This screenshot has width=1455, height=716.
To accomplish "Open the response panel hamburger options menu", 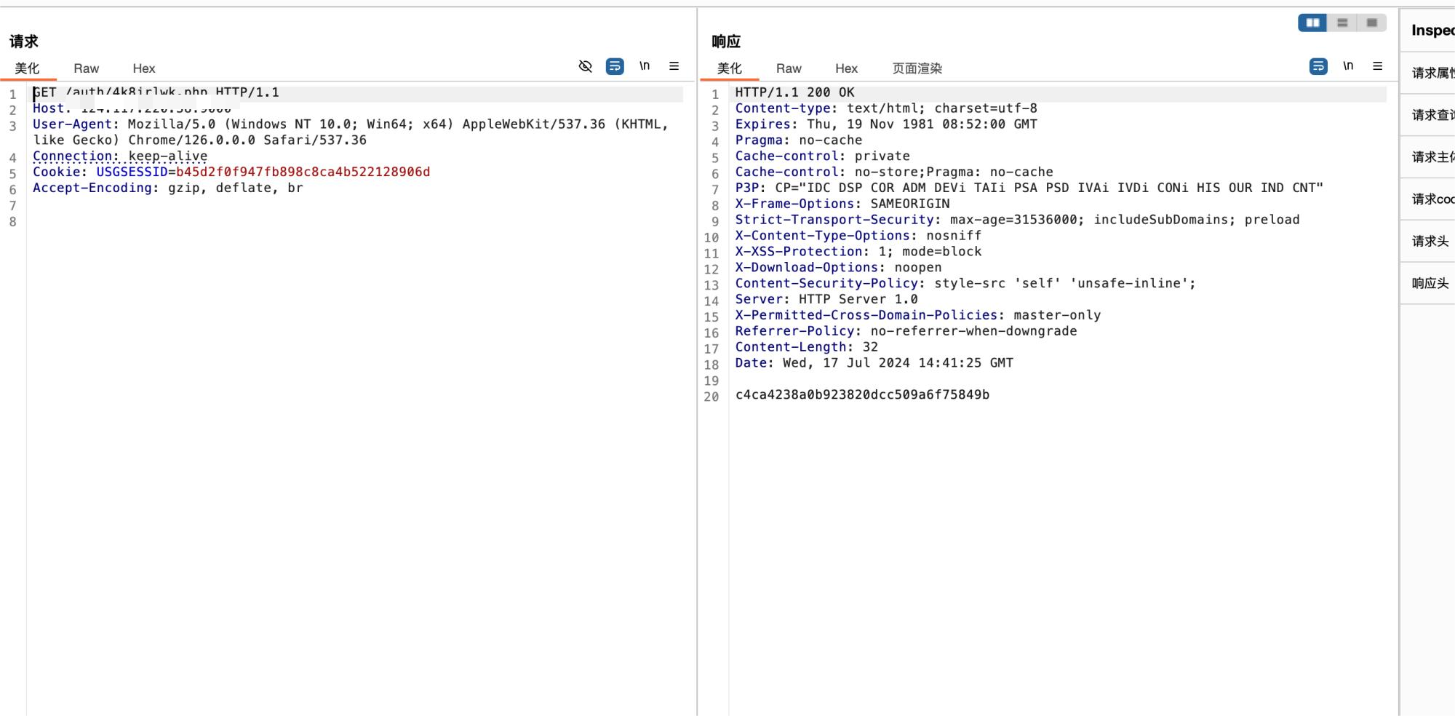I will pyautogui.click(x=1377, y=66).
